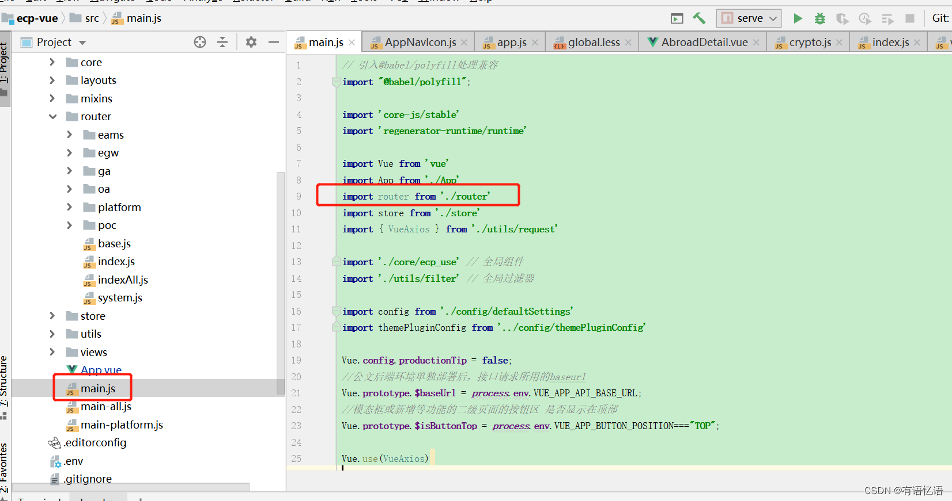Viewport: 952px width, 501px height.
Task: Close the main.js editor tab
Action: [352, 43]
